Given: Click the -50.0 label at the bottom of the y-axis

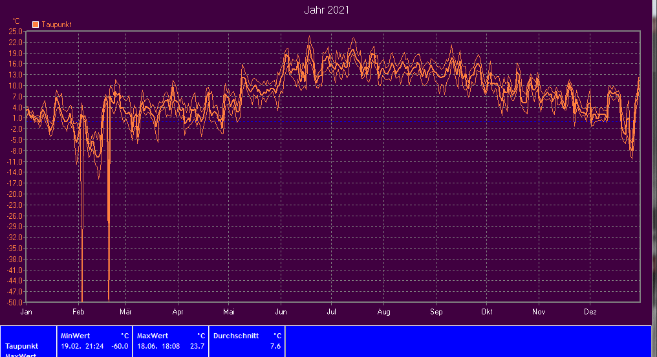Looking at the screenshot, I should point(15,302).
